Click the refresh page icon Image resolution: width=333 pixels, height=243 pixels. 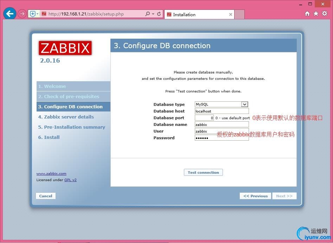coord(159,14)
